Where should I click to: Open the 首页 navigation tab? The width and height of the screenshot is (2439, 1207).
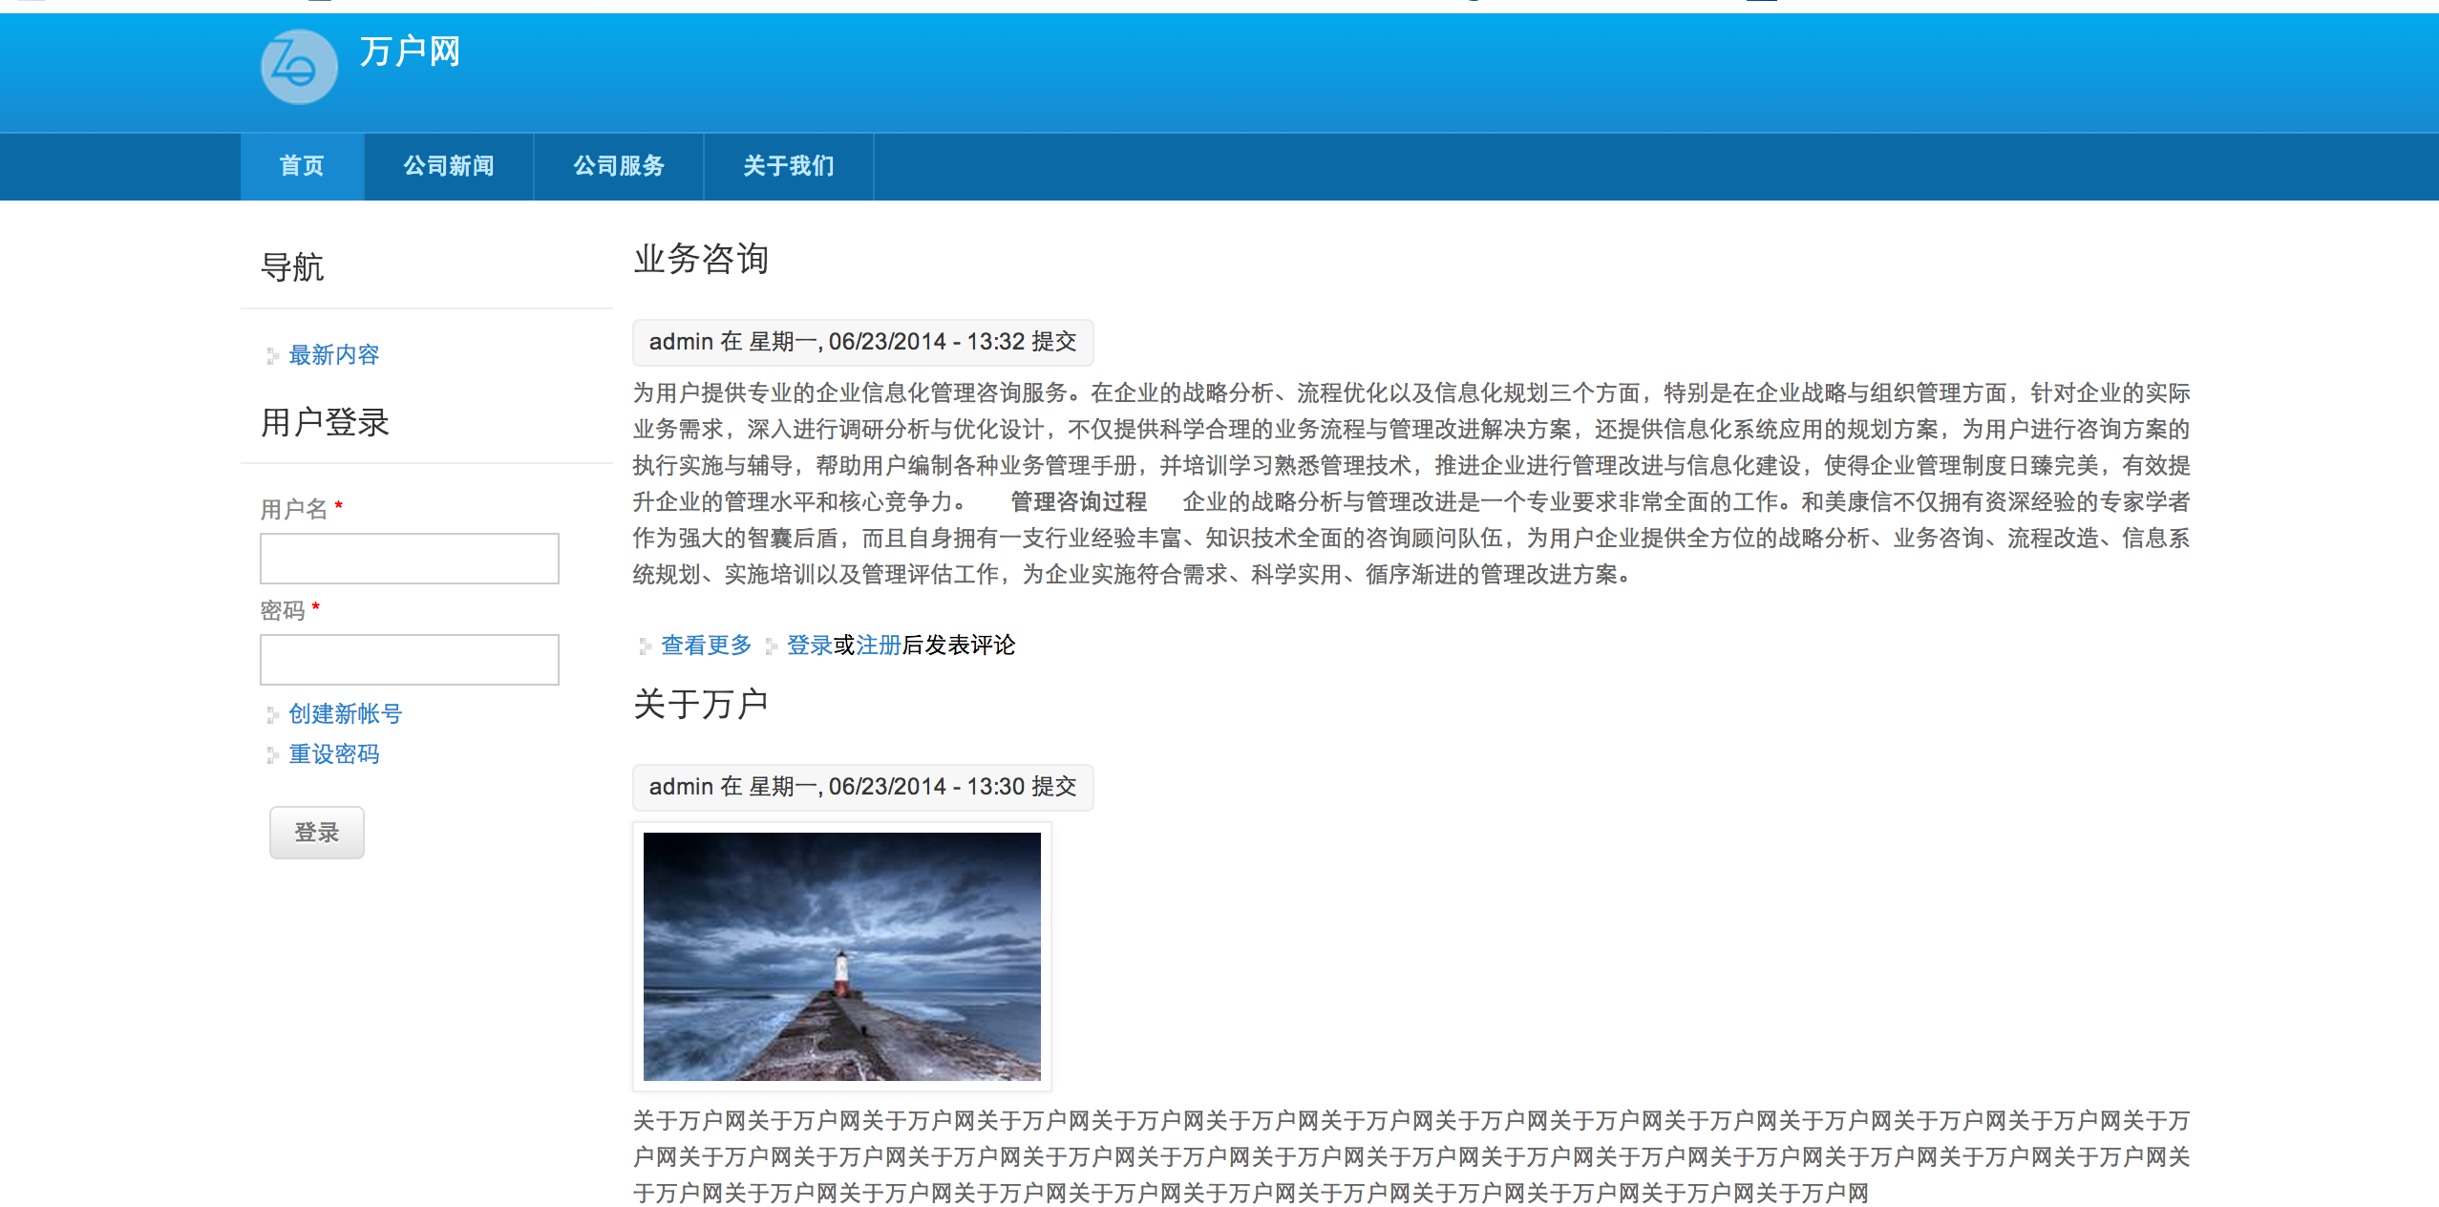tap(302, 166)
